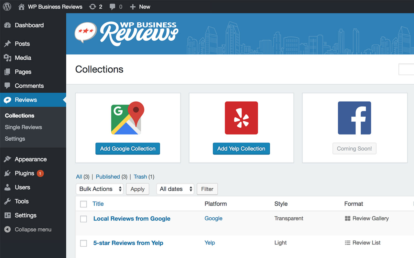This screenshot has height=258, width=414.
Task: Open Reviews Settings submenu item
Action: point(15,139)
